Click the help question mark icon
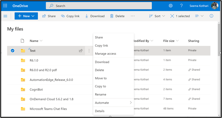This screenshot has height=118, width=222. coord(181,6)
